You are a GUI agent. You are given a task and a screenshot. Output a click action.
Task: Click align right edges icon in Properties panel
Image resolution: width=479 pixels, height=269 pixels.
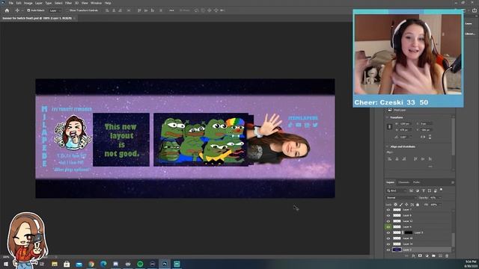(x=404, y=159)
